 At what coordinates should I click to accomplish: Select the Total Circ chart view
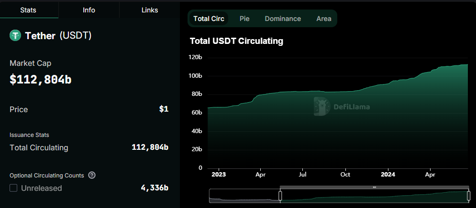209,19
